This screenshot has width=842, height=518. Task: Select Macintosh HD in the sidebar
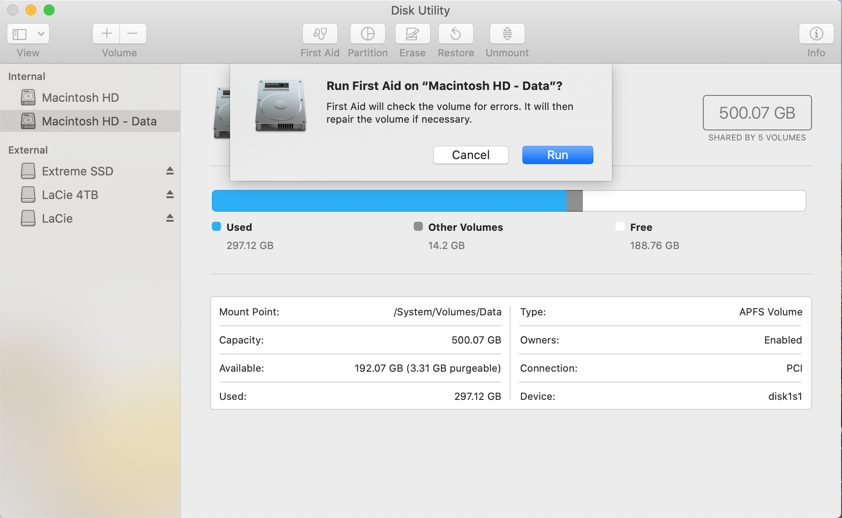click(80, 98)
